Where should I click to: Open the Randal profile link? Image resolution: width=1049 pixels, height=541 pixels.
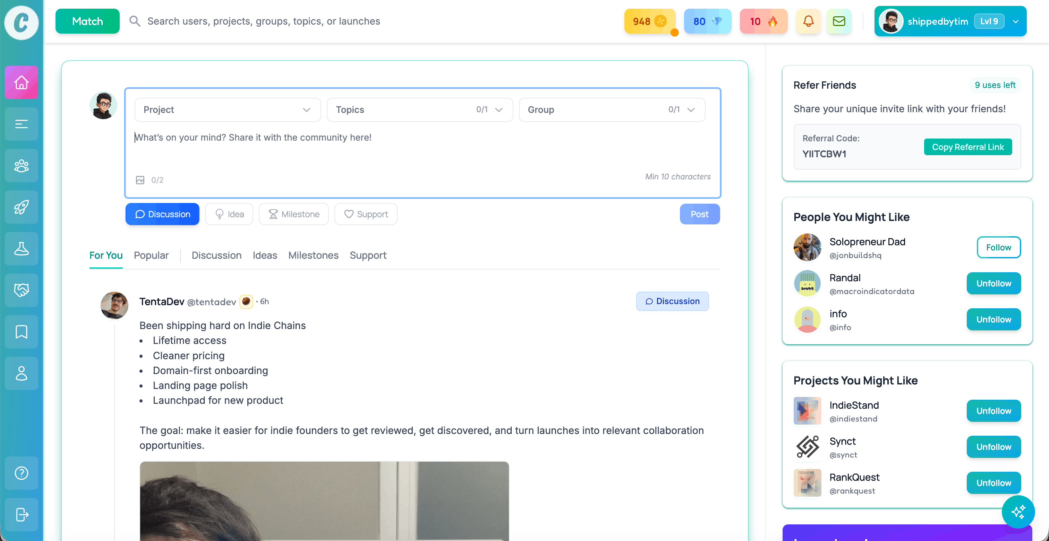pos(845,278)
